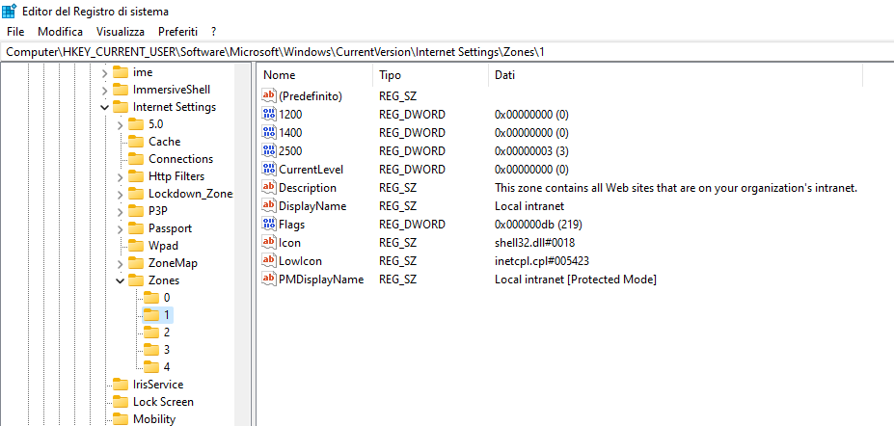The image size is (894, 426).
Task: Select the Cache folder icon
Action: pos(136,142)
